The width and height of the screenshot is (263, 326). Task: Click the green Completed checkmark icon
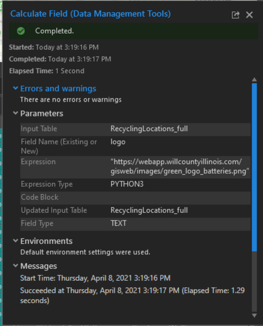pos(21,31)
